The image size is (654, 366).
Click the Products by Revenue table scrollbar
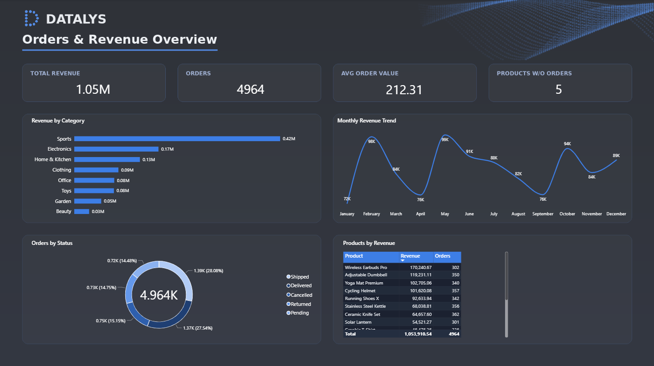tap(506, 295)
